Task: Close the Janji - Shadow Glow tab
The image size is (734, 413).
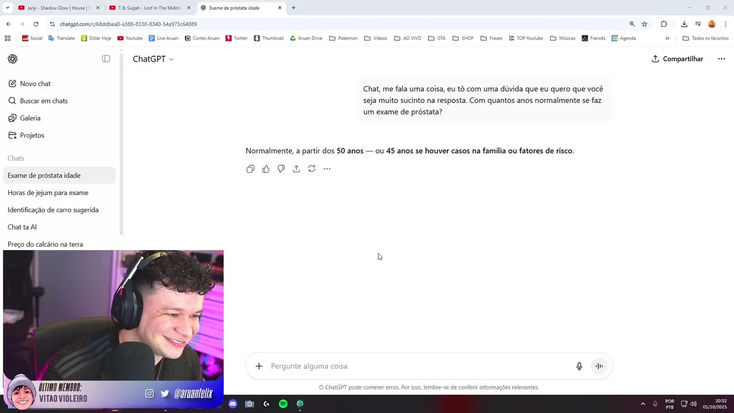Action: 97,8
